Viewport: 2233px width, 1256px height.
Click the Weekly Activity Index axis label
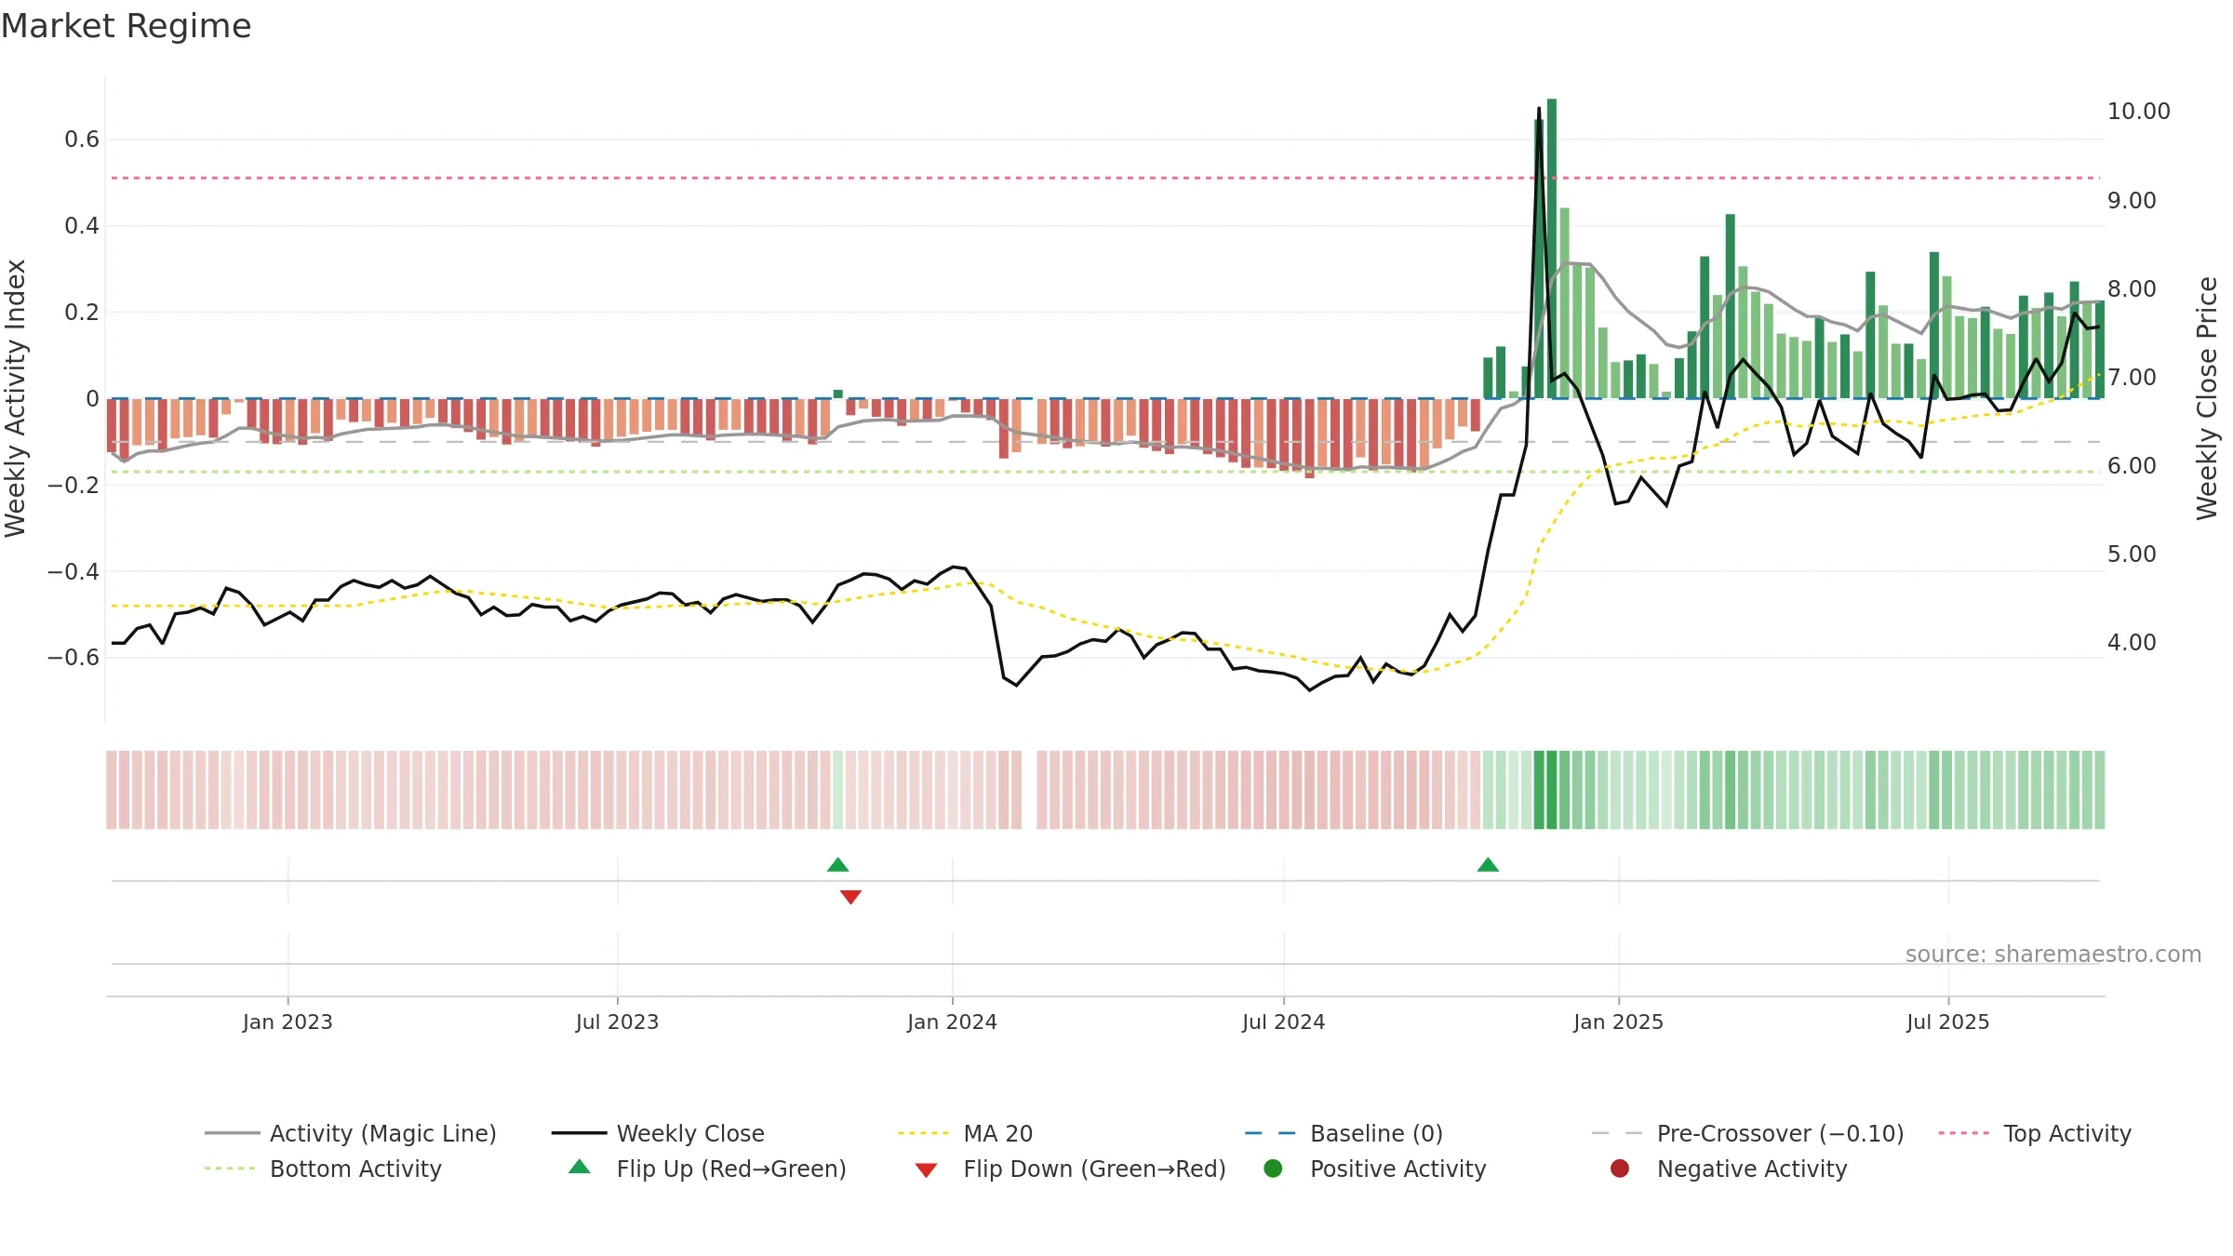[x=16, y=398]
